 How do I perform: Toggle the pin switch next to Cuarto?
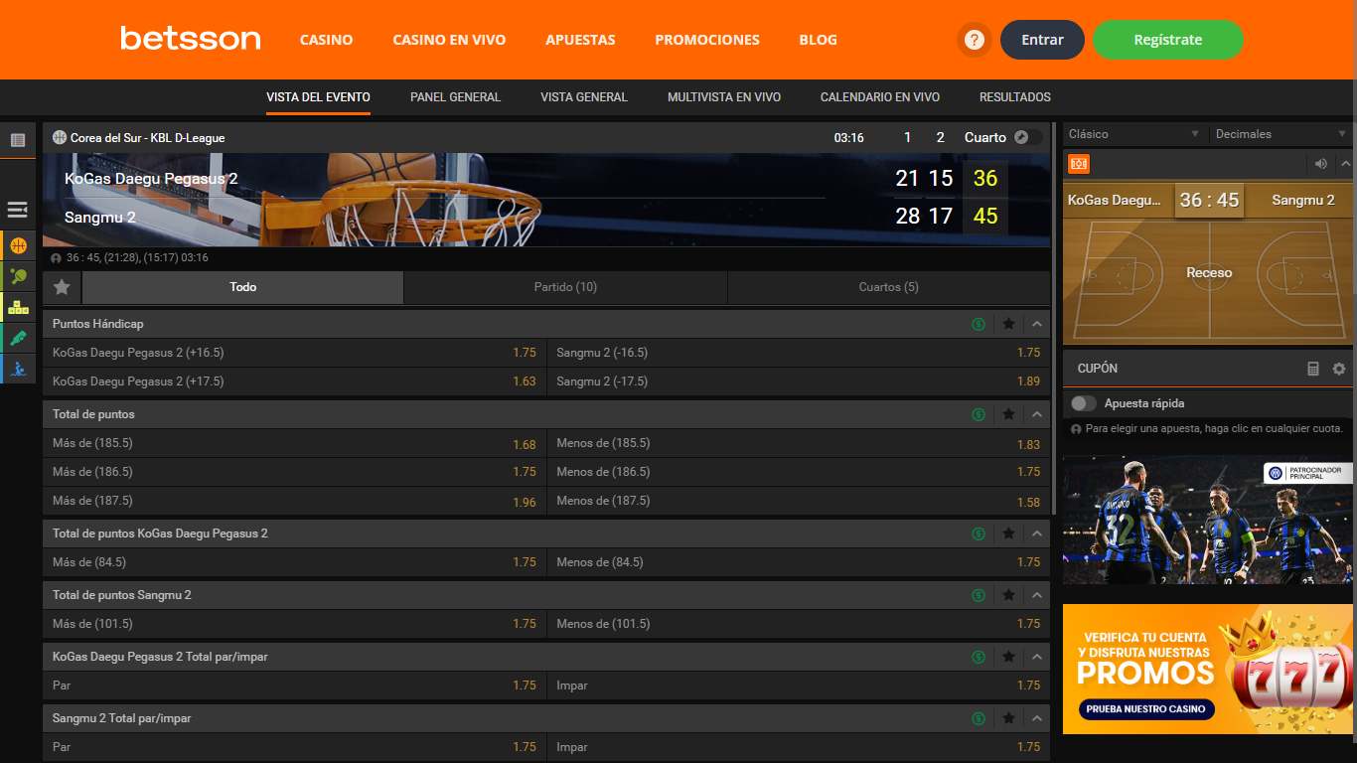pos(1028,137)
